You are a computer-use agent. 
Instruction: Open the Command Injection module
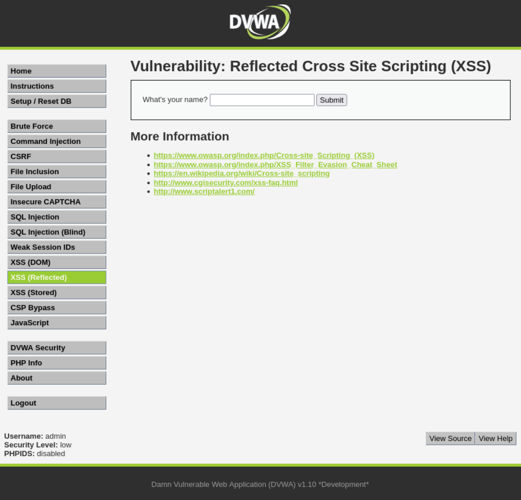[57, 141]
